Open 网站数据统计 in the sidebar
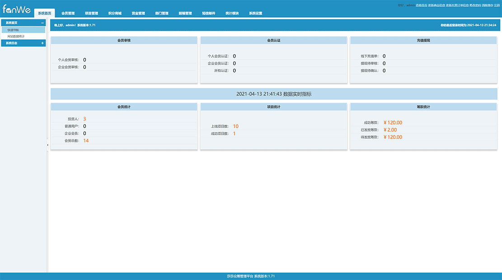This screenshot has height=280, width=502. point(16,36)
